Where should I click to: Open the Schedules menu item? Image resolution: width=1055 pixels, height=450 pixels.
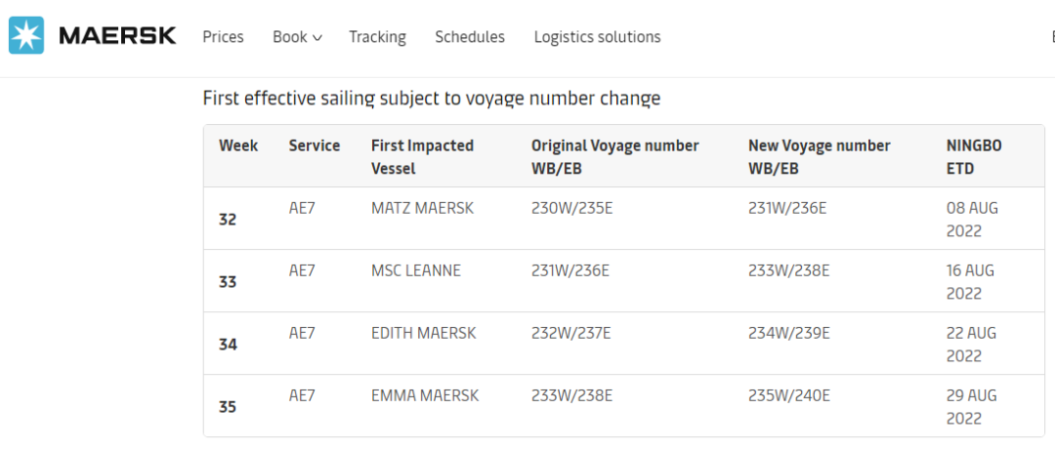[x=470, y=37]
